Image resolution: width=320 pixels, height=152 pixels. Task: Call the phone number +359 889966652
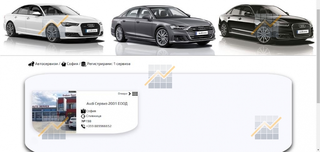click(99, 126)
